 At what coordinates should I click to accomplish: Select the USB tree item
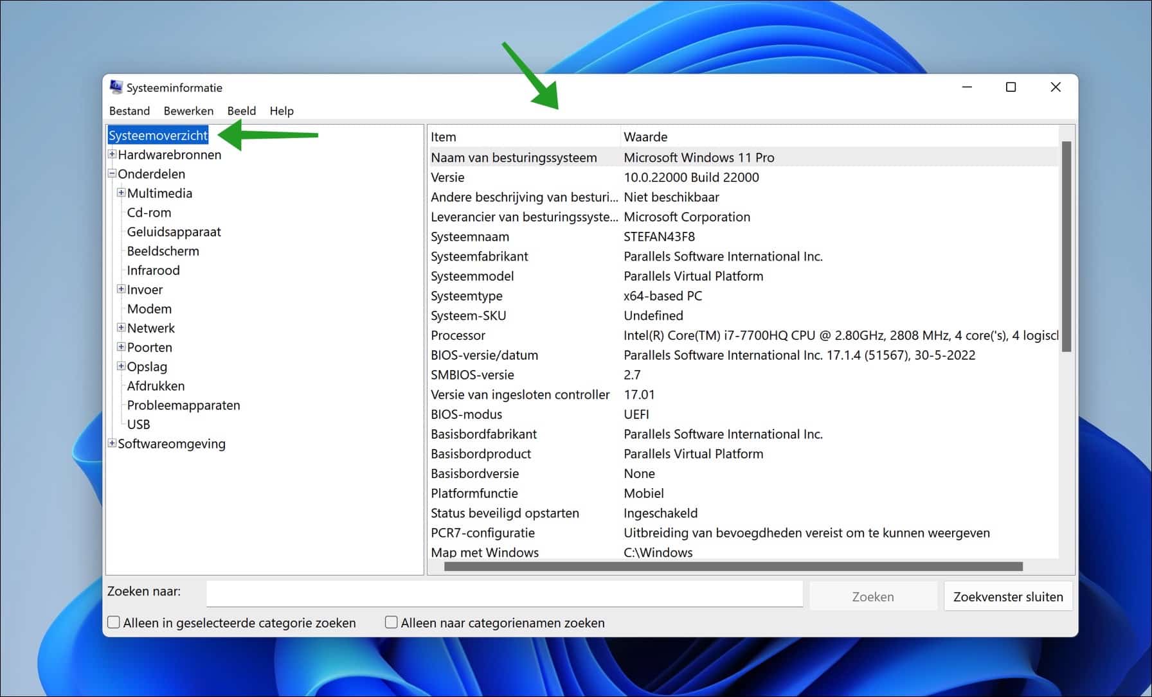pyautogui.click(x=139, y=424)
